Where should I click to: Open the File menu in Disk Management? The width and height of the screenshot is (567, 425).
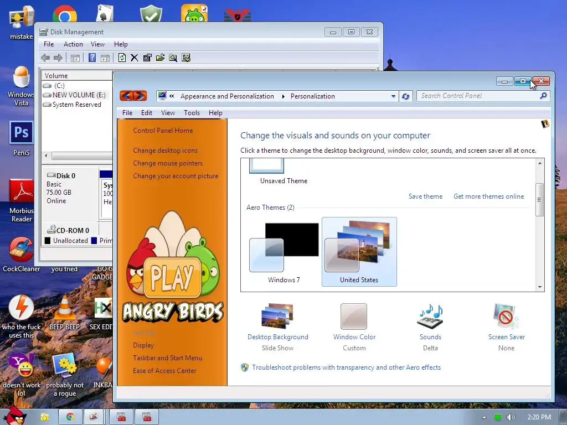click(x=49, y=44)
